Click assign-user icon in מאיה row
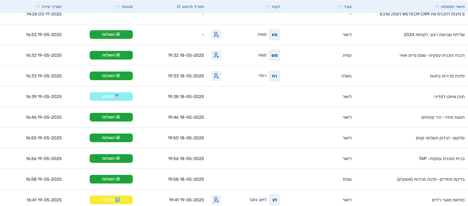This screenshot has width=468, height=206. (x=216, y=35)
